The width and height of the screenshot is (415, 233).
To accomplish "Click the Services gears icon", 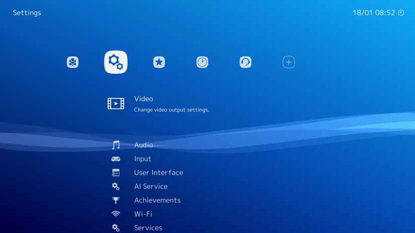I will tap(116, 227).
